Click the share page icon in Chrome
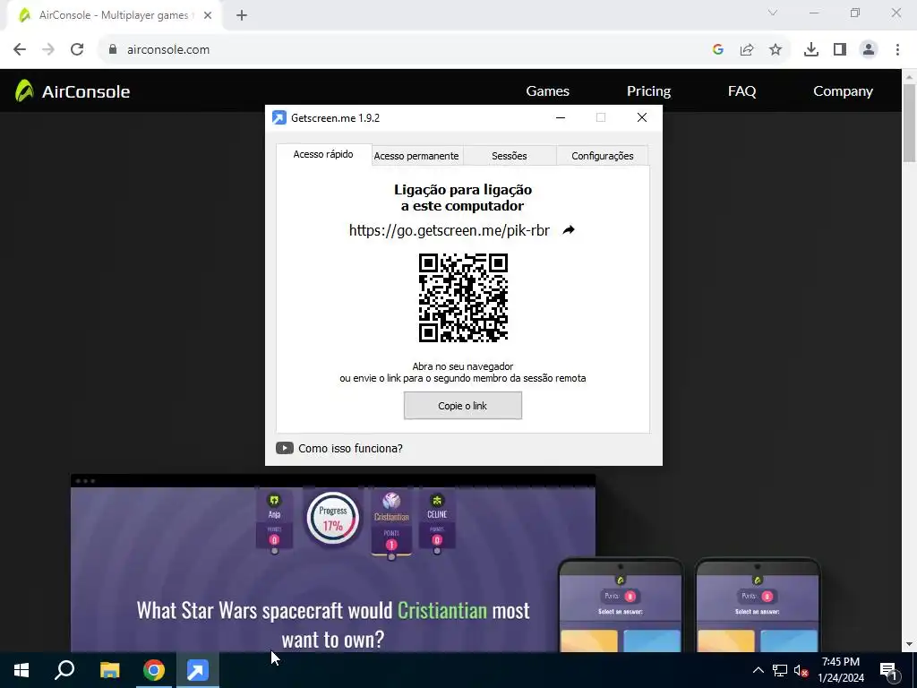The height and width of the screenshot is (688, 917). (747, 50)
